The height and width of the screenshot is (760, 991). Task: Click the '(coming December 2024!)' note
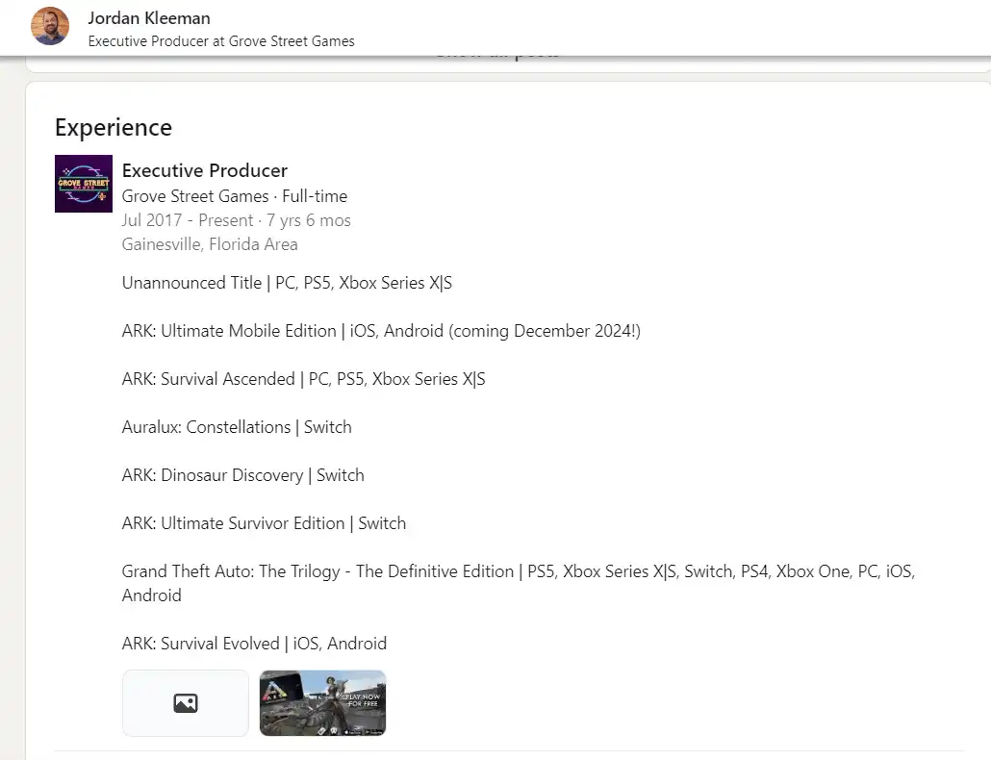544,331
